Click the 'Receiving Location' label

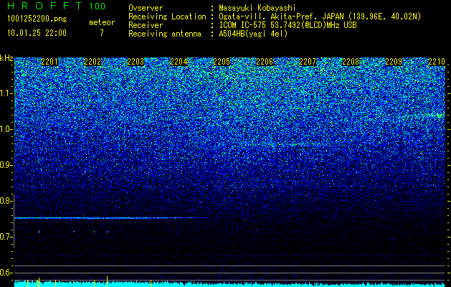point(167,17)
